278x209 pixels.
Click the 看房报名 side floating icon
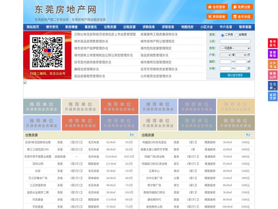[273, 43]
